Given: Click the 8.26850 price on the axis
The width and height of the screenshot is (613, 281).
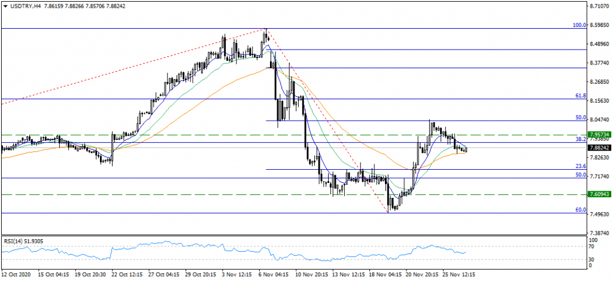Looking at the screenshot, I should click(599, 82).
